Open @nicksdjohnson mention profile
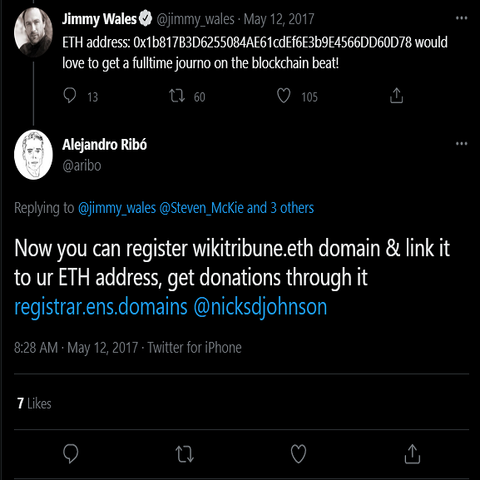 pyautogui.click(x=260, y=307)
